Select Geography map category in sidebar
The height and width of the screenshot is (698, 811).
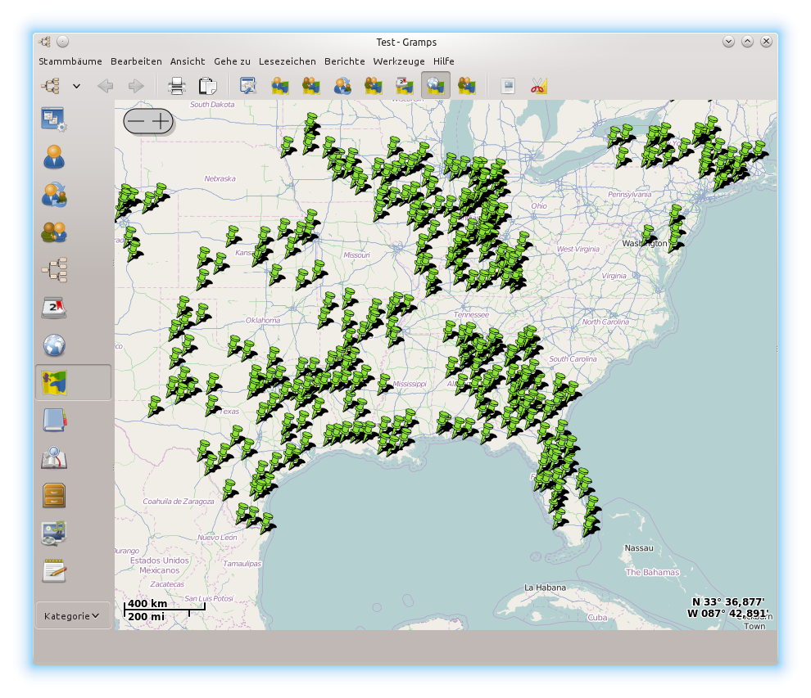coord(73,382)
